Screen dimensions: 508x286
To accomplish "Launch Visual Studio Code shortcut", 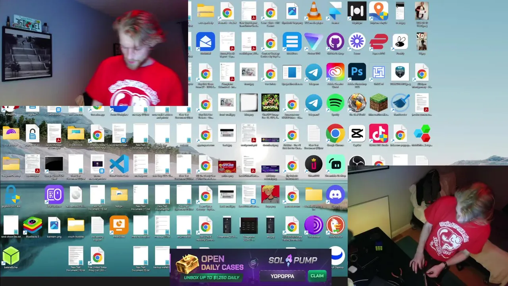I will pos(119,164).
